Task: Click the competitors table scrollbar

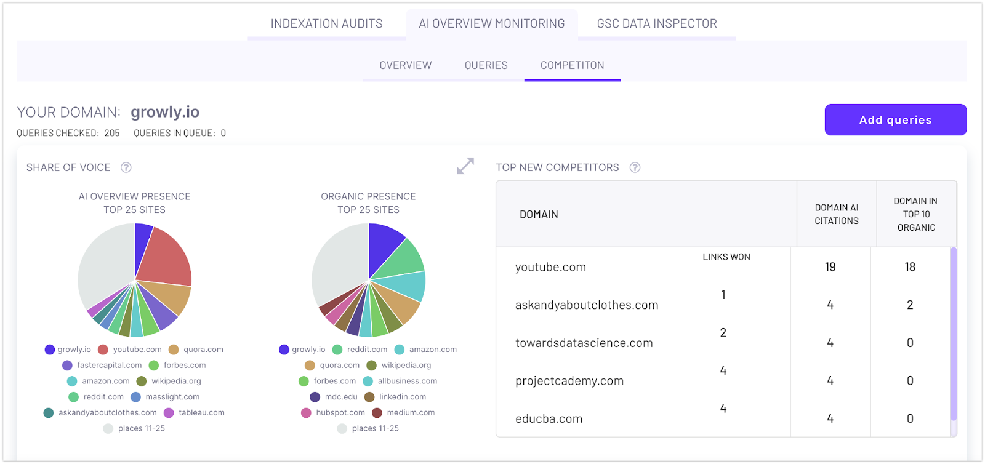Action: pos(954,334)
